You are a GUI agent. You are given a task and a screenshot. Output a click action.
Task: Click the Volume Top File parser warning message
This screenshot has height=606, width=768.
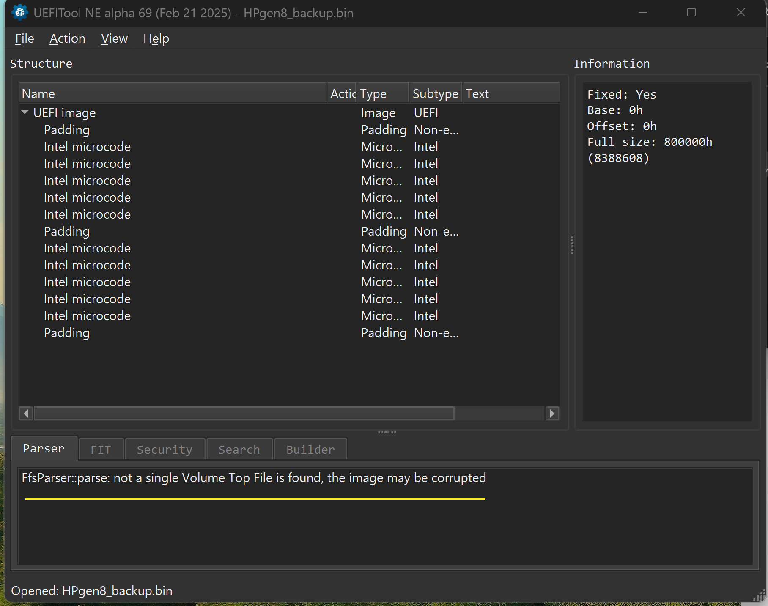254,478
